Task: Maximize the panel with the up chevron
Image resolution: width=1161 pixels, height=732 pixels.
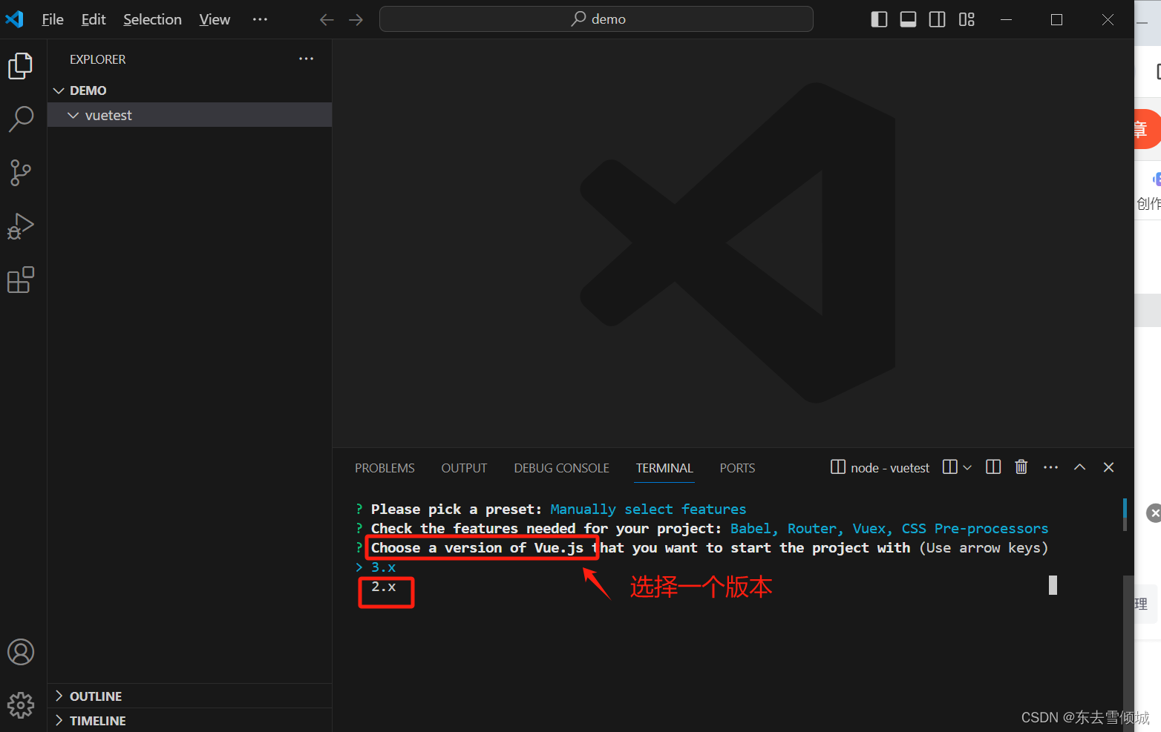Action: point(1079,467)
